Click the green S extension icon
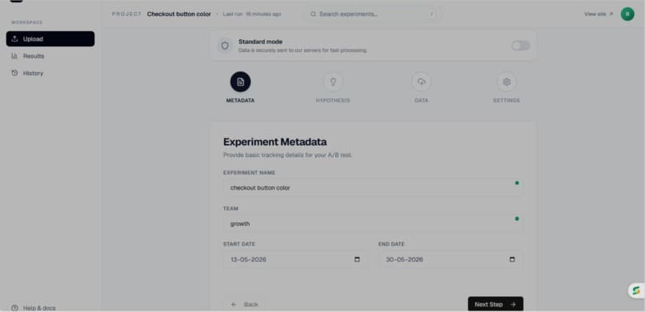The width and height of the screenshot is (645, 312). [x=636, y=290]
